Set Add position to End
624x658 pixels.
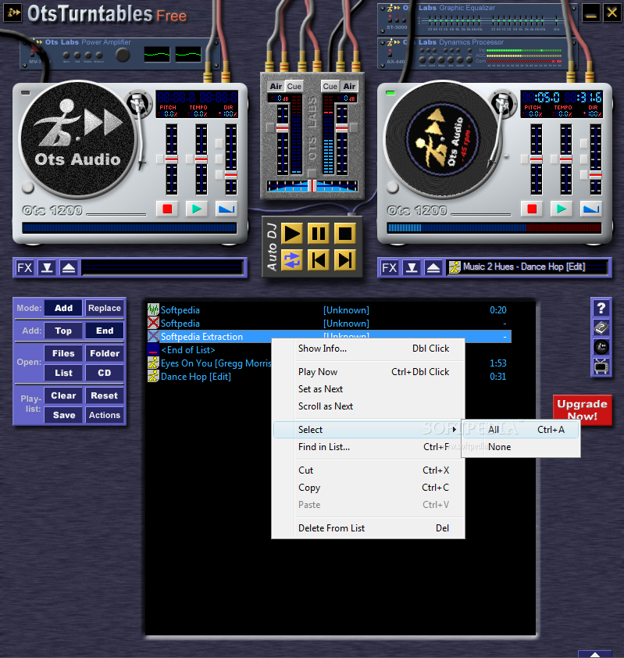(105, 331)
